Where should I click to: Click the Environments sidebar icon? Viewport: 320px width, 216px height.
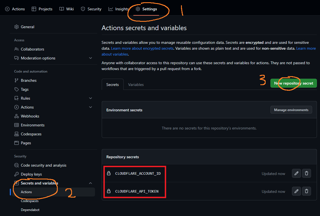[17, 125]
